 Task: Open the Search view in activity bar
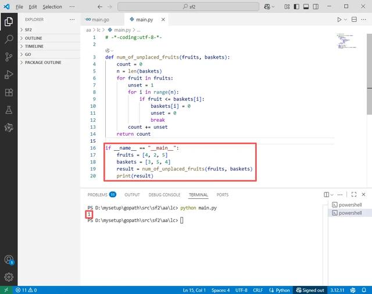click(9, 39)
